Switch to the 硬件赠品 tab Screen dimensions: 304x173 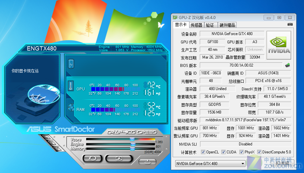coord(227,25)
